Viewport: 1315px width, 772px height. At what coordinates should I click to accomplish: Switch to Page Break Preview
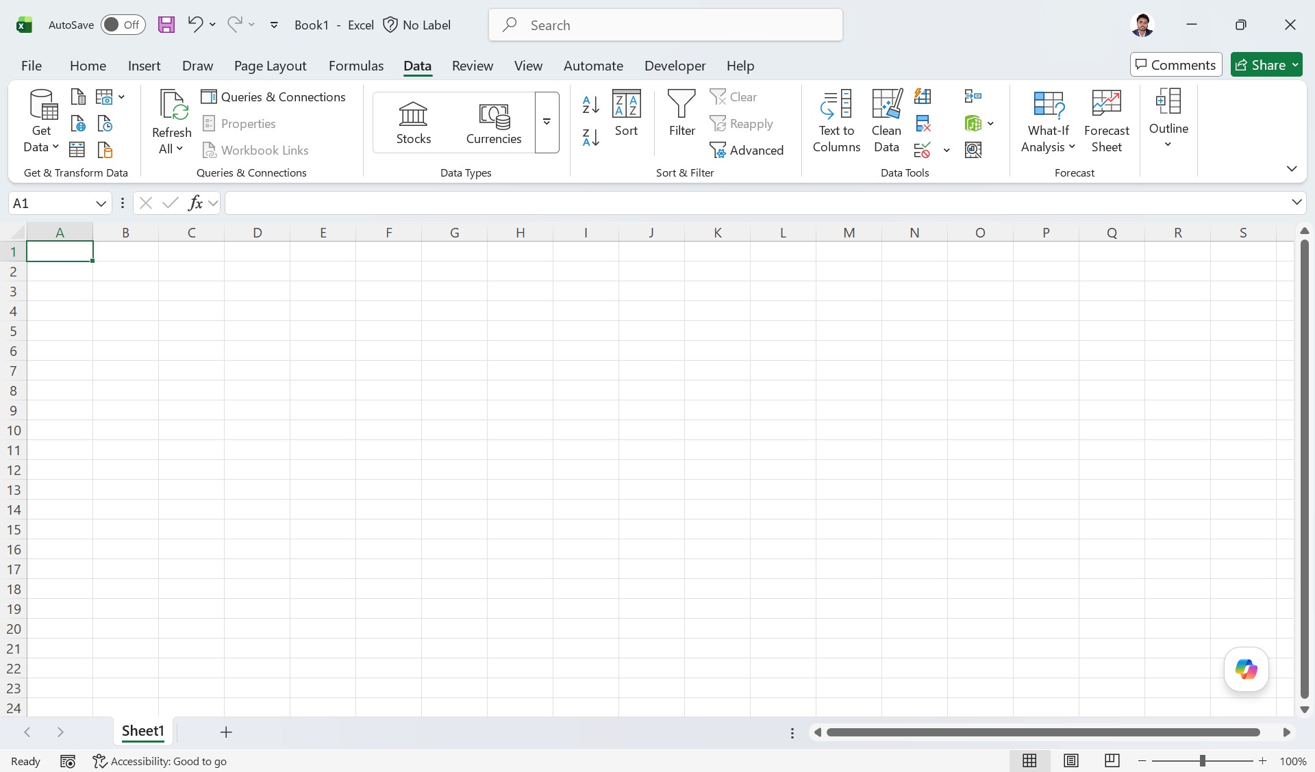pyautogui.click(x=1112, y=761)
